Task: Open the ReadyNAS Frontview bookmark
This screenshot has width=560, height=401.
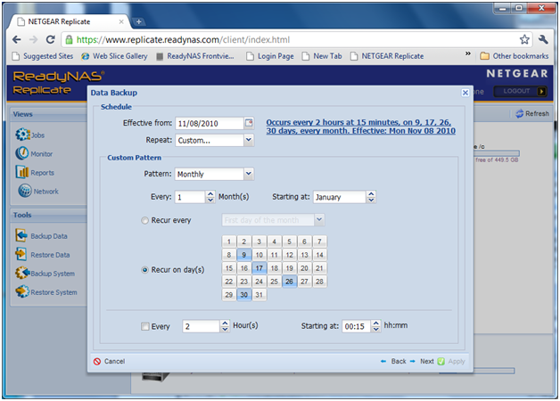Action: pyautogui.click(x=195, y=56)
